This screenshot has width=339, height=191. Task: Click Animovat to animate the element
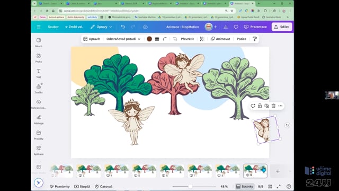click(220, 39)
